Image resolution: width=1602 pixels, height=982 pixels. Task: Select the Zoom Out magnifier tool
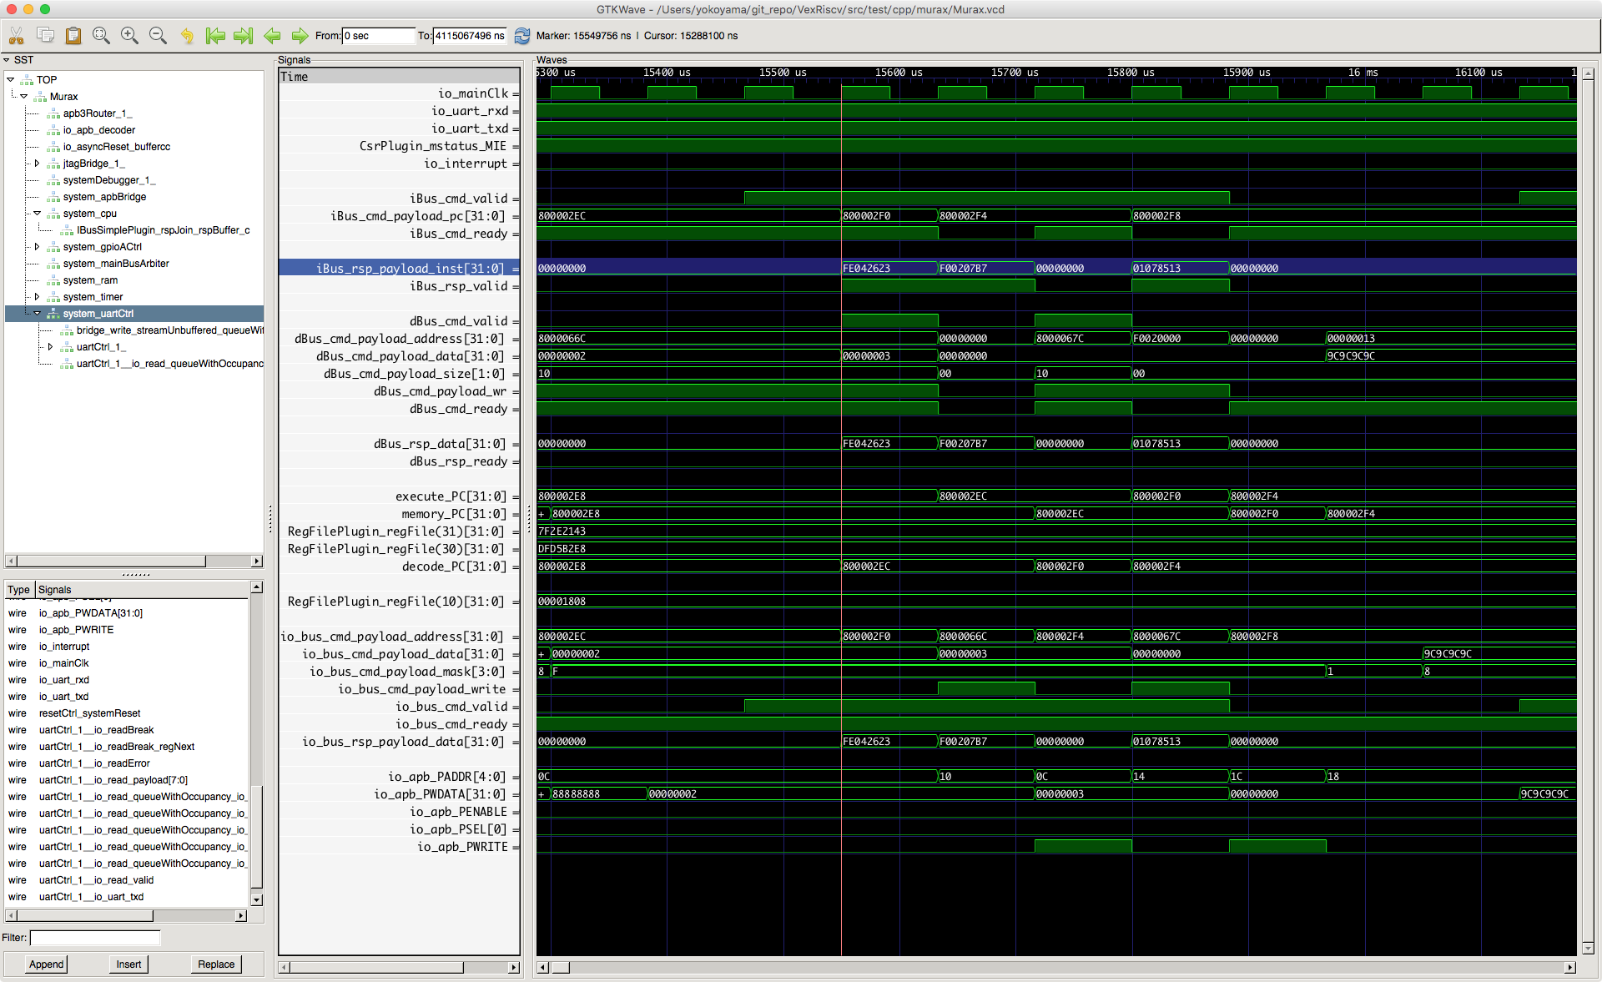pyautogui.click(x=158, y=36)
